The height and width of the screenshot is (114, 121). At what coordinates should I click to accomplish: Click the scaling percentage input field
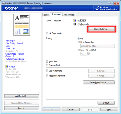click(84, 54)
